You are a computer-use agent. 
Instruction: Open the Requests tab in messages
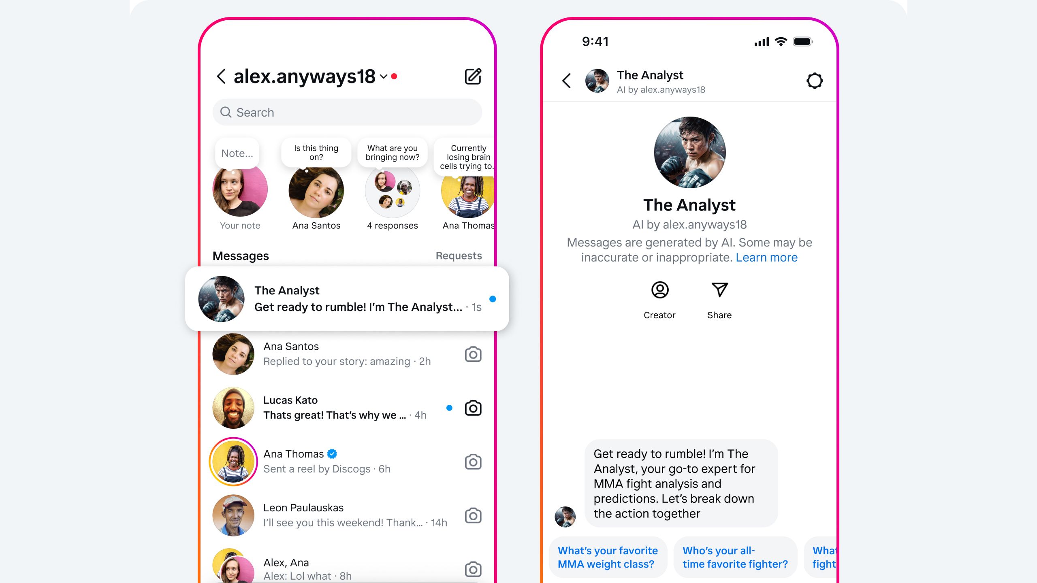click(459, 255)
